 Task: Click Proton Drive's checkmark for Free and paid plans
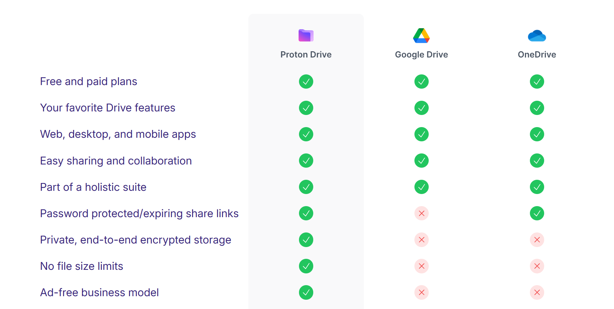tap(306, 82)
